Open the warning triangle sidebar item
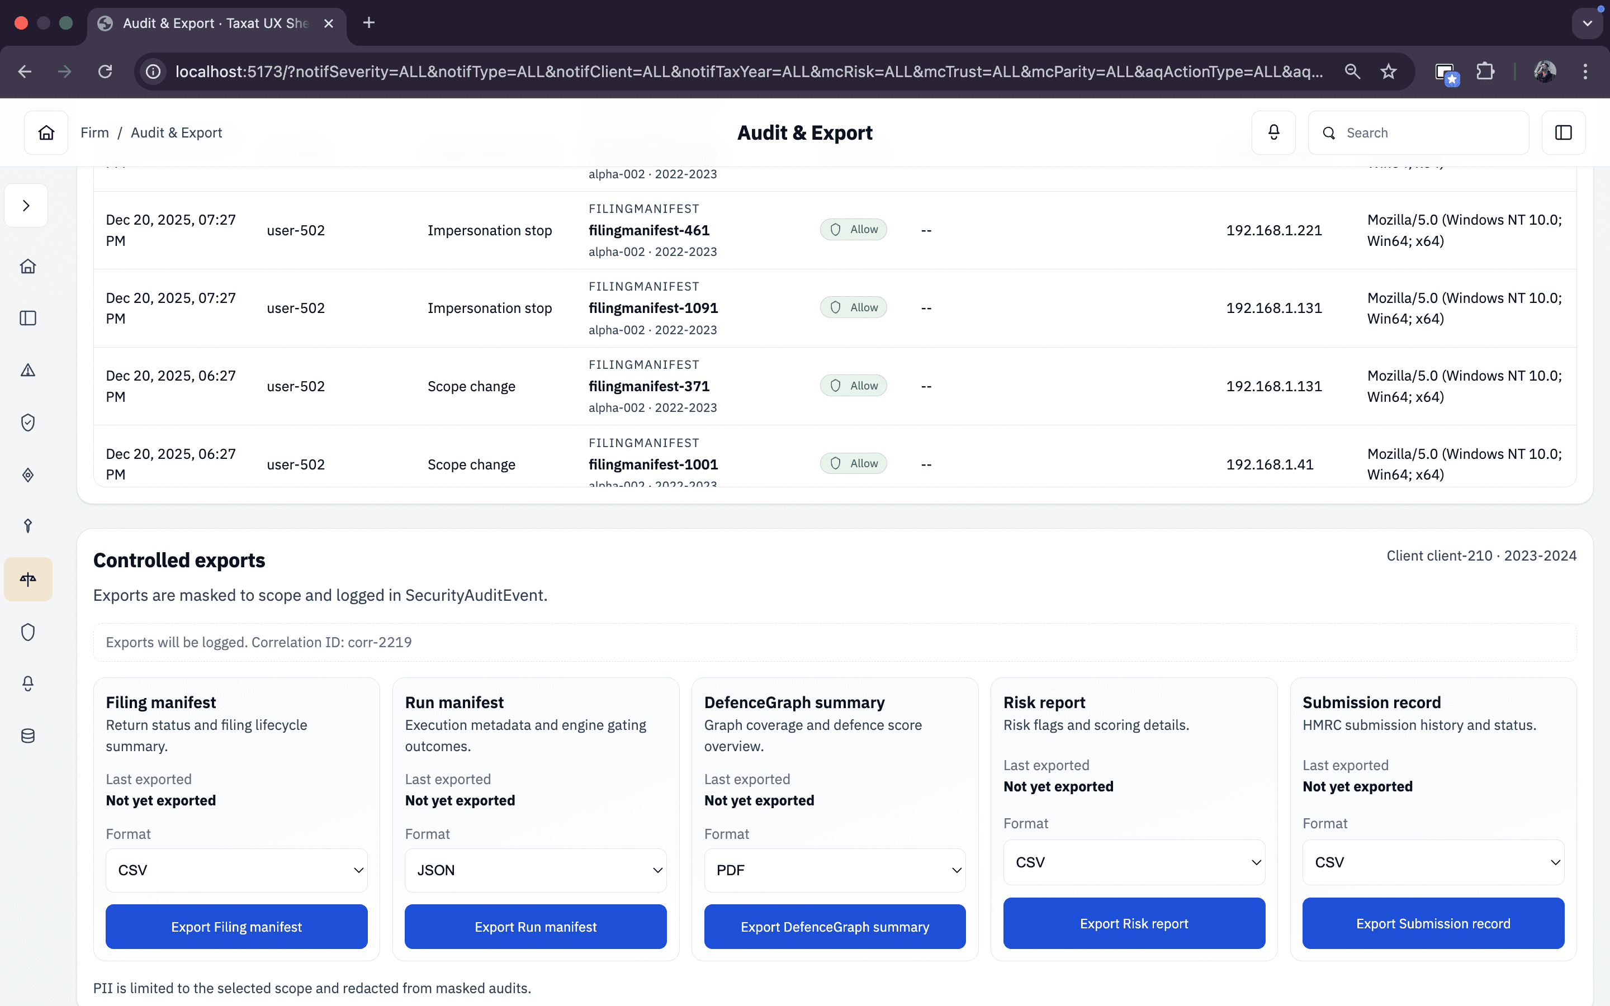The image size is (1610, 1006). click(28, 371)
